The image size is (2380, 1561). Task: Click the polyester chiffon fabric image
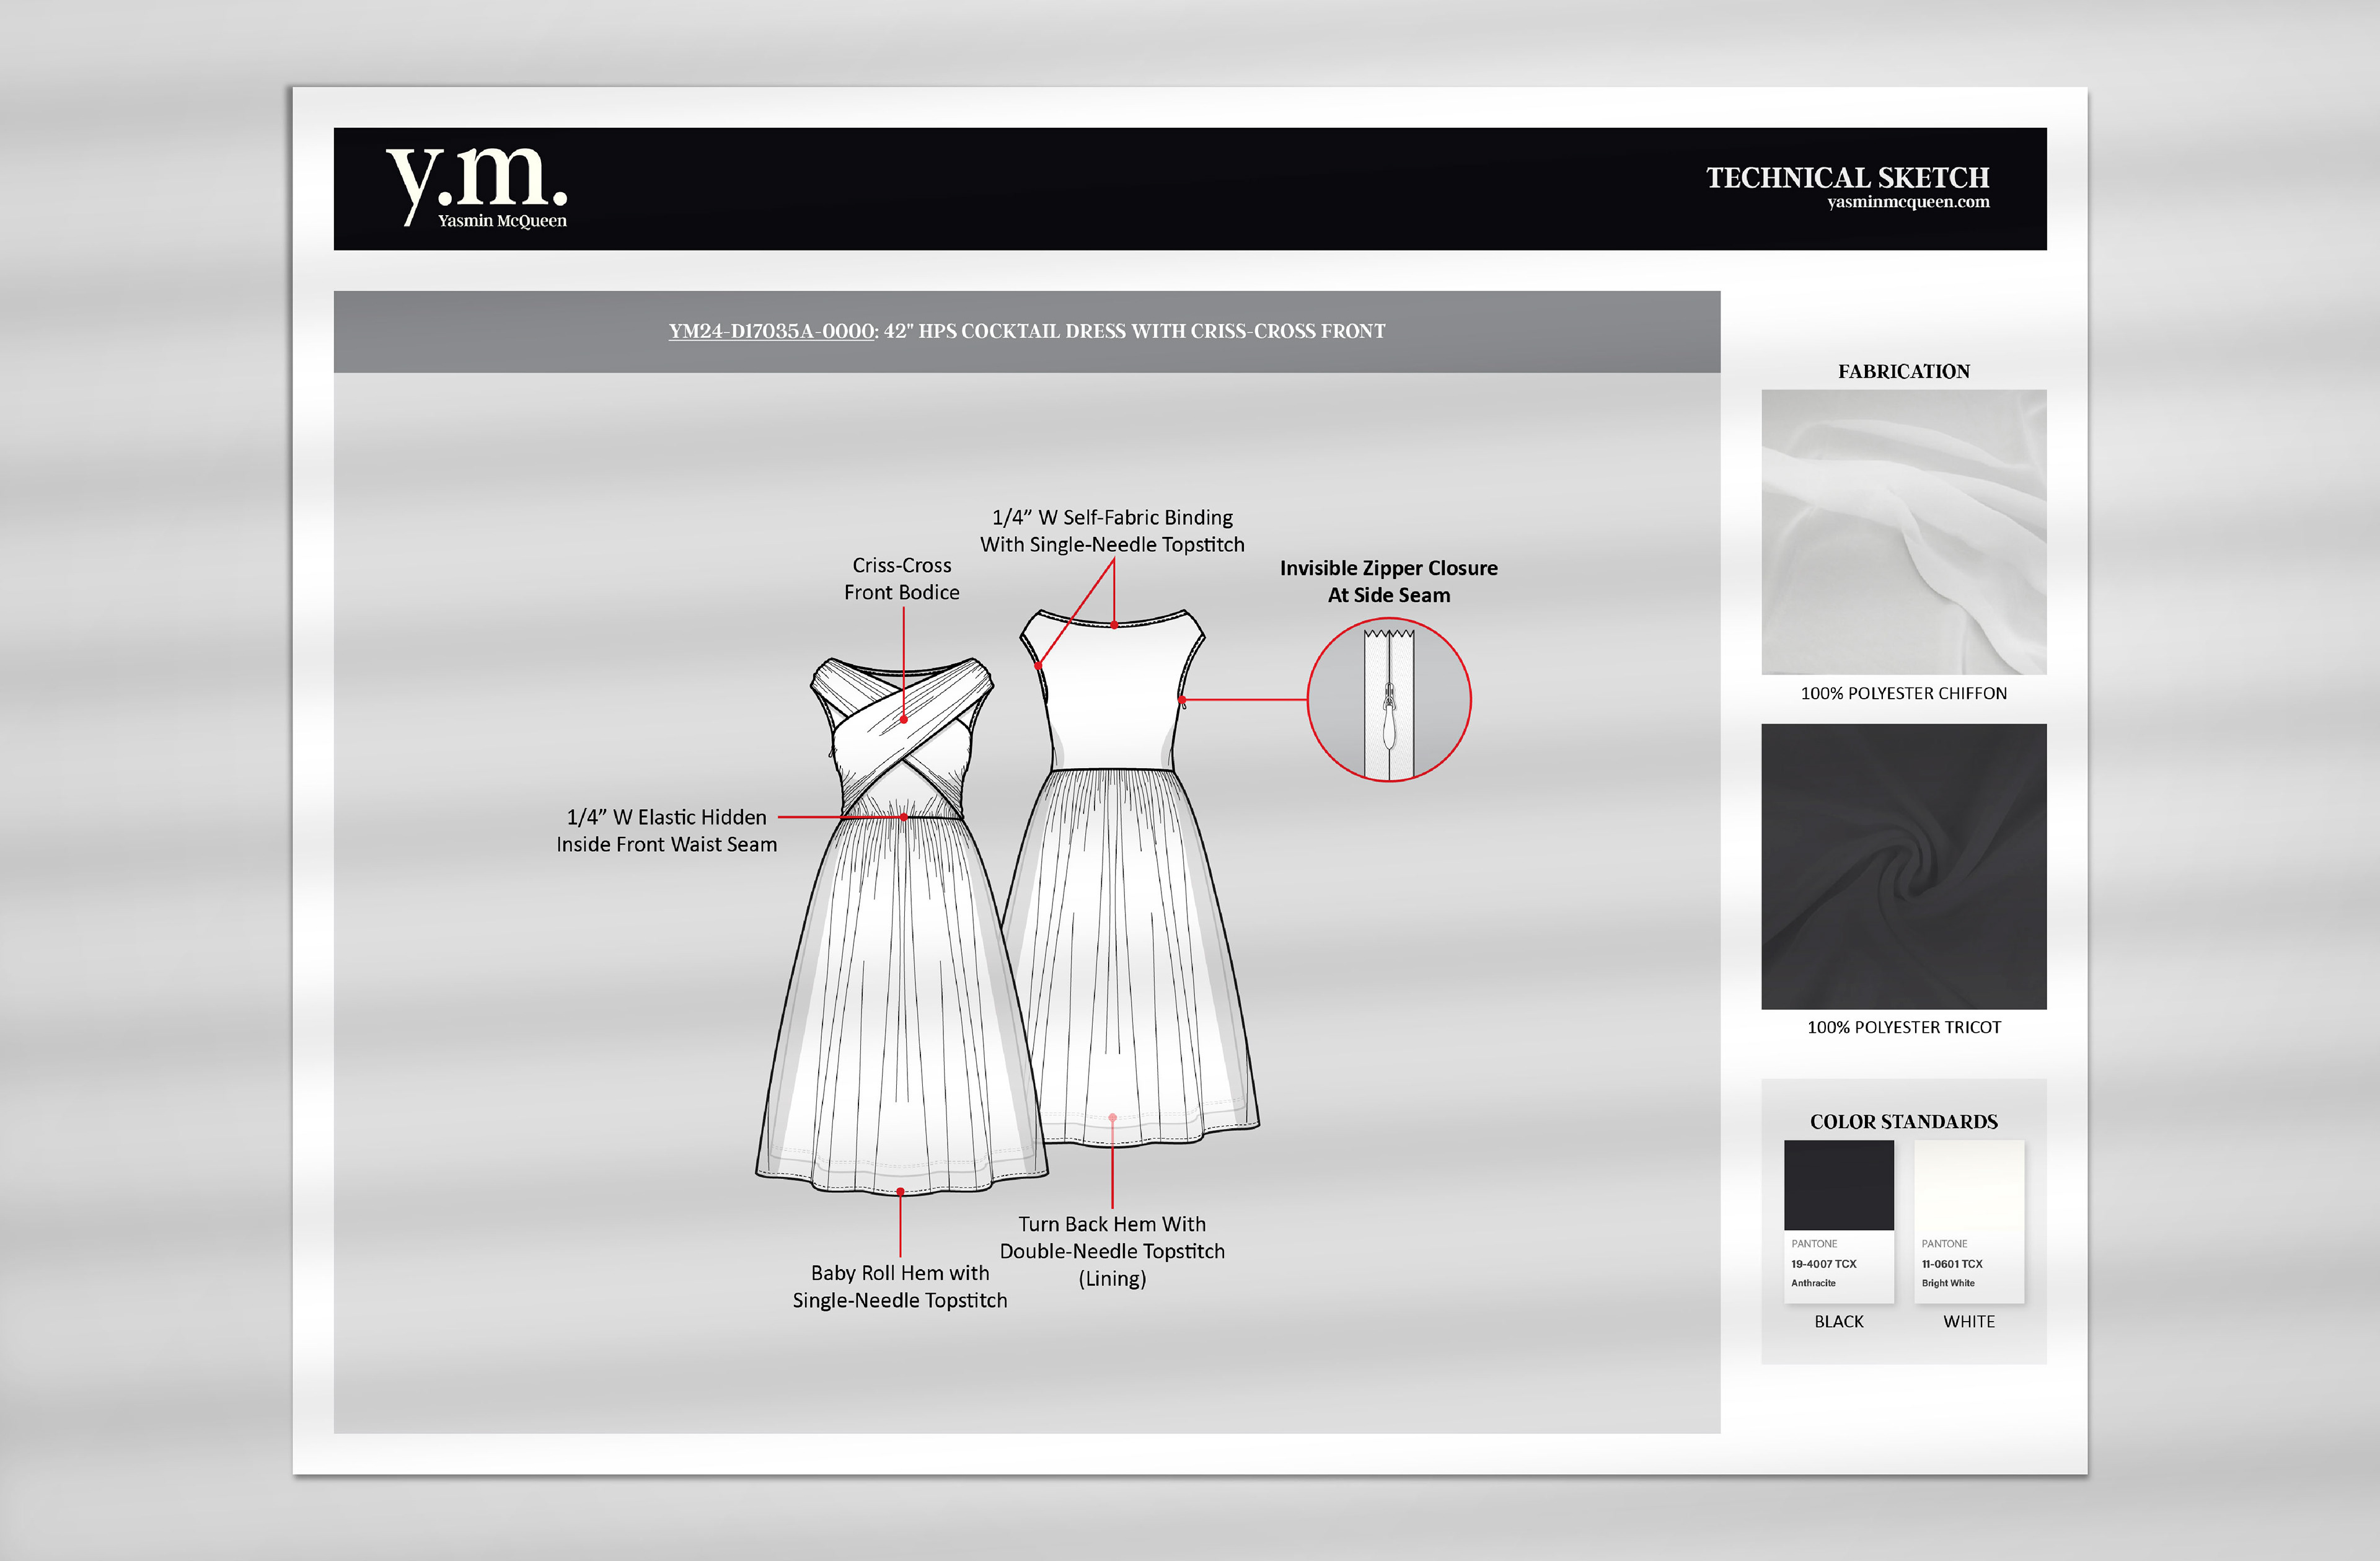pos(1903,532)
